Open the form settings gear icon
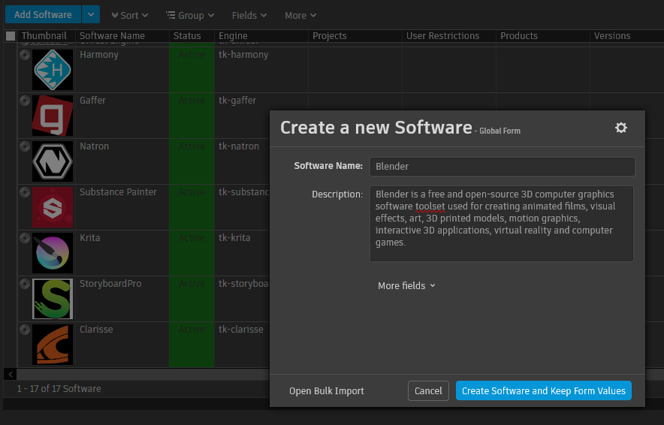 (x=620, y=128)
